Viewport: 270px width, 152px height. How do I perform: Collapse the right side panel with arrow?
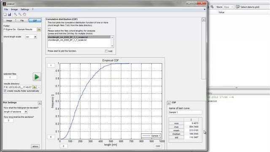(x=203, y=20)
